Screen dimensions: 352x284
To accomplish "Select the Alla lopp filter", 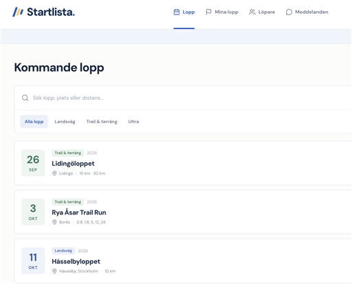I will click(x=34, y=122).
